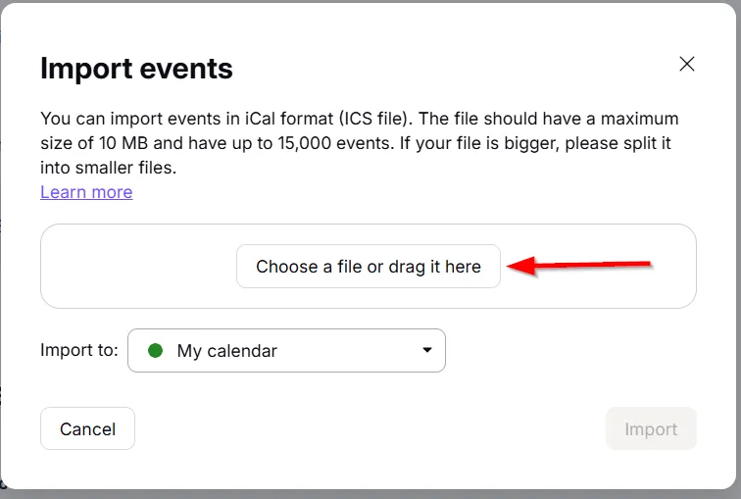Click the red arrow pointing at file button
741x499 pixels.
pos(578,265)
